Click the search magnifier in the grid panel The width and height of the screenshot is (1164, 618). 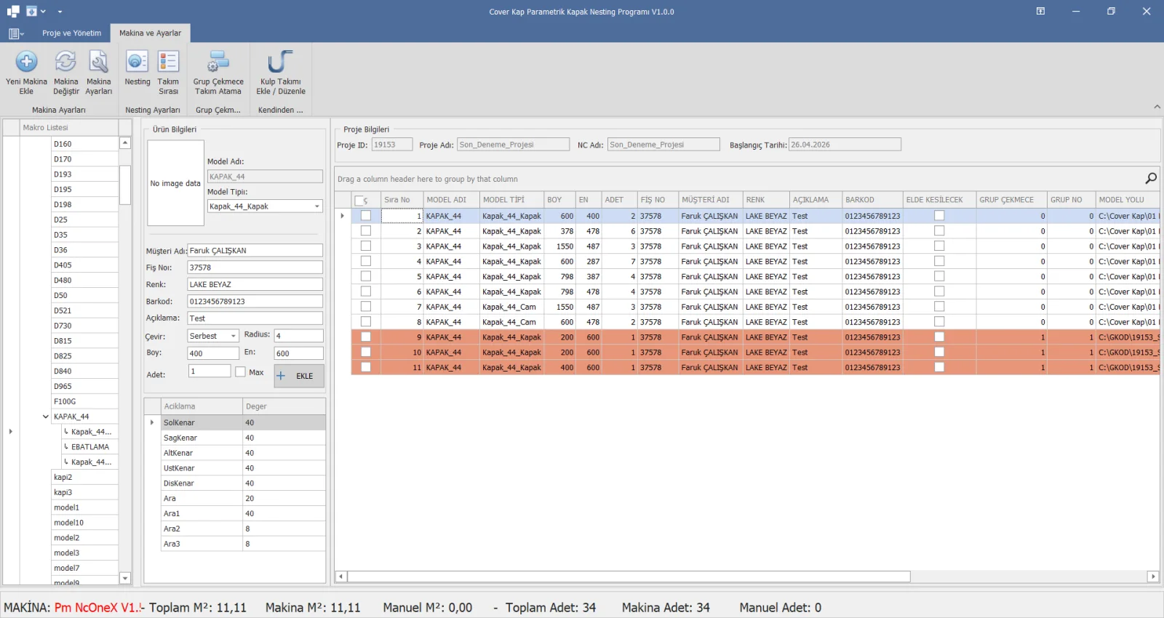[1150, 178]
